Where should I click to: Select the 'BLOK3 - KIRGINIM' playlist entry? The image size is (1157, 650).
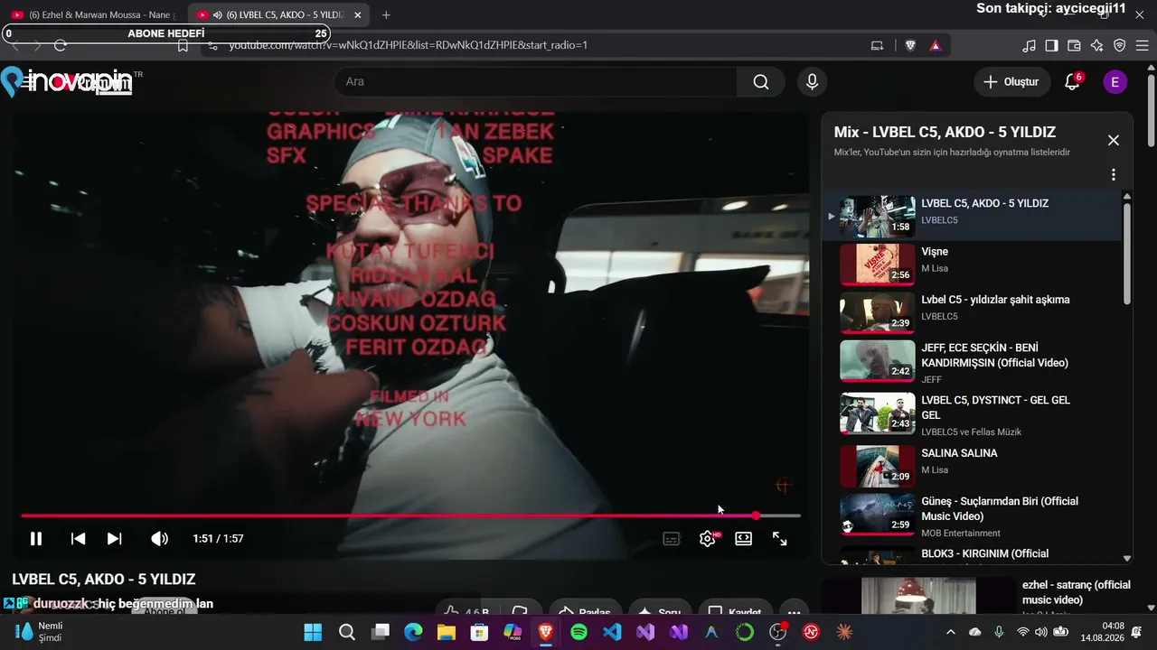[x=972, y=554]
